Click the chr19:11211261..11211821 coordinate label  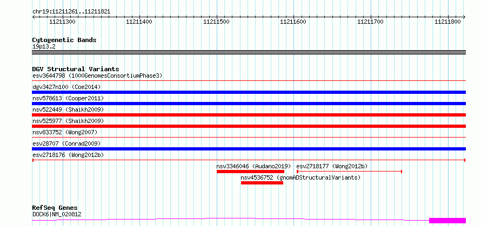71,12
